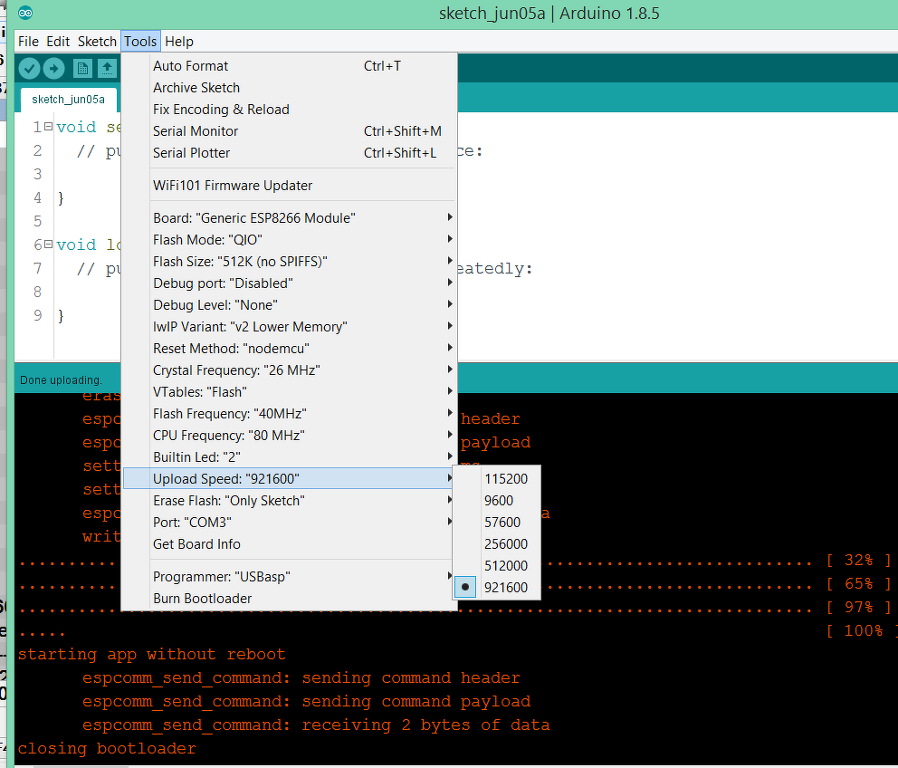Click the Verify checkmark toolbar icon
Screen dimensions: 898x768
pyautogui.click(x=29, y=69)
